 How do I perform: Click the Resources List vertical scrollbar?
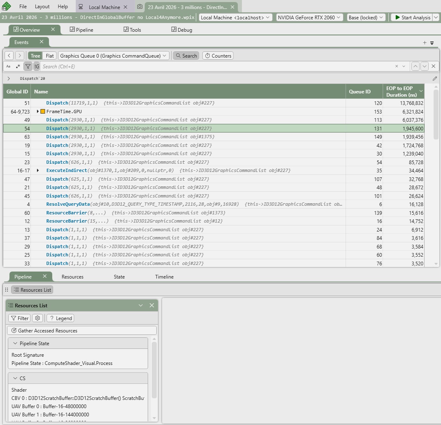(x=154, y=370)
